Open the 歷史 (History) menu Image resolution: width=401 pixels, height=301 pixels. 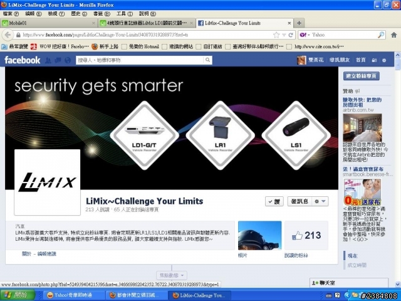click(79, 14)
